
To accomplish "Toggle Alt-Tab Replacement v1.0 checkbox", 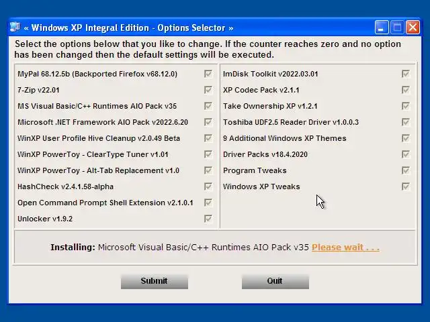I will (208, 170).
